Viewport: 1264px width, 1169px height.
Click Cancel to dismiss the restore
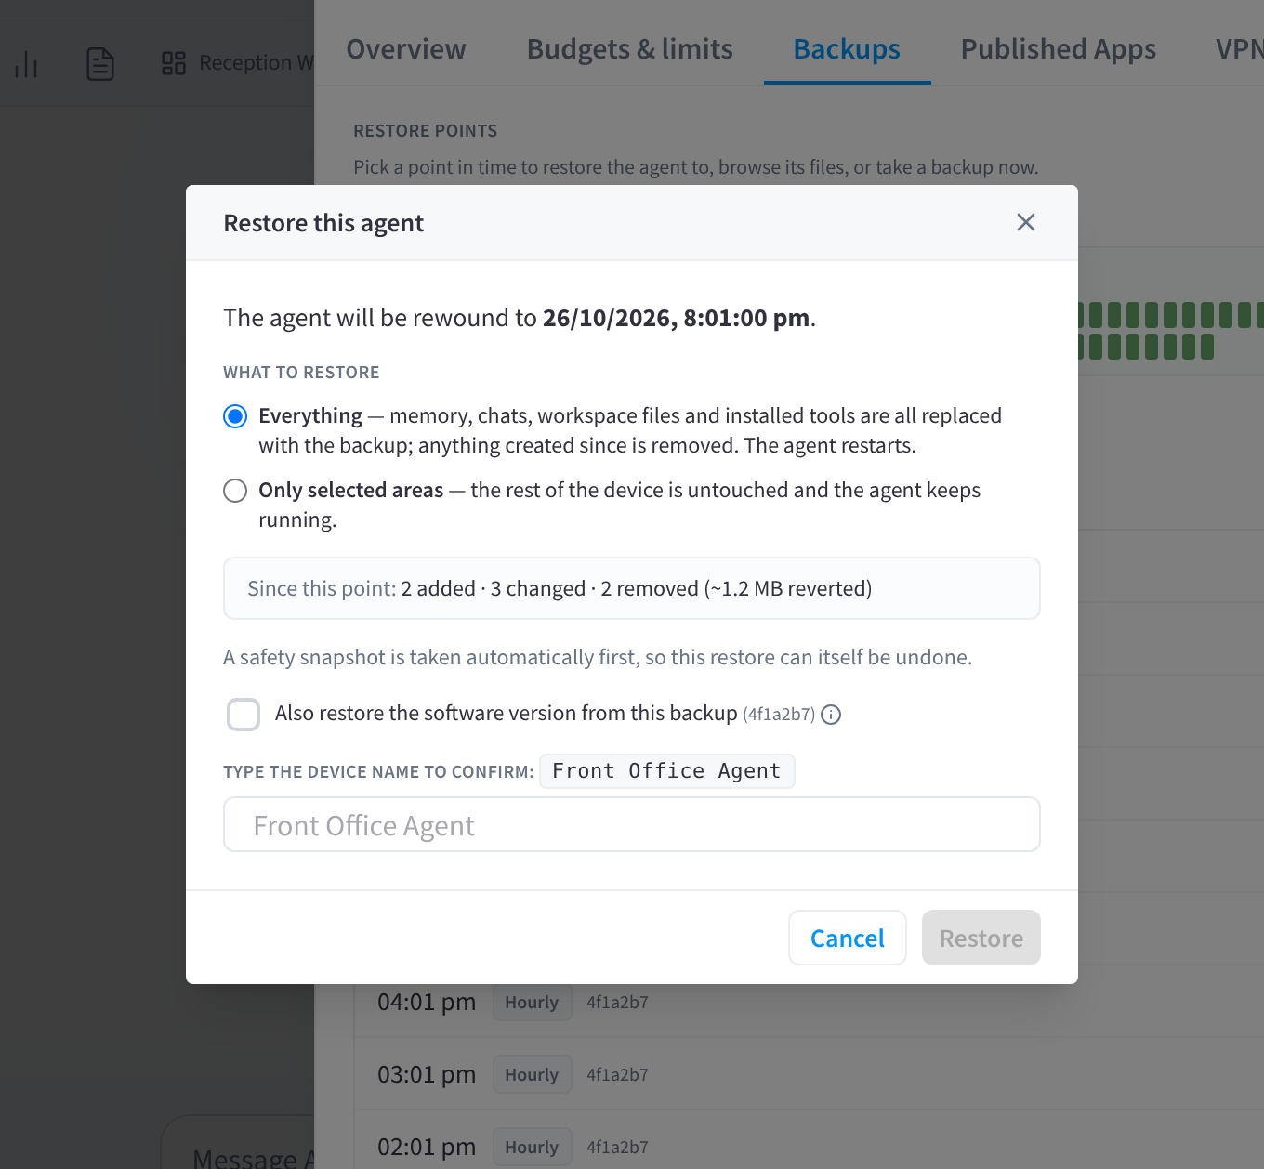(x=847, y=938)
